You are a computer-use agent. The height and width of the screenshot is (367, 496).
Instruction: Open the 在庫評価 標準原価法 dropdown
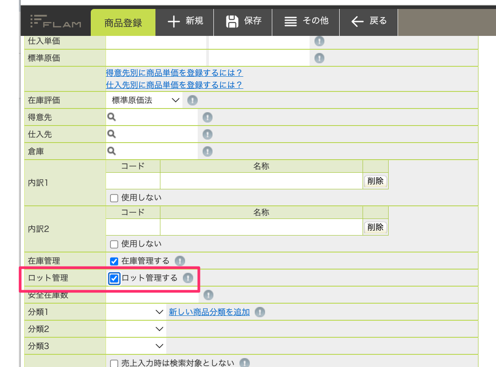(x=144, y=100)
